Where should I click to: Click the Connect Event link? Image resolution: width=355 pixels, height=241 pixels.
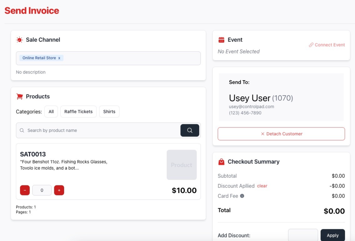(x=327, y=45)
